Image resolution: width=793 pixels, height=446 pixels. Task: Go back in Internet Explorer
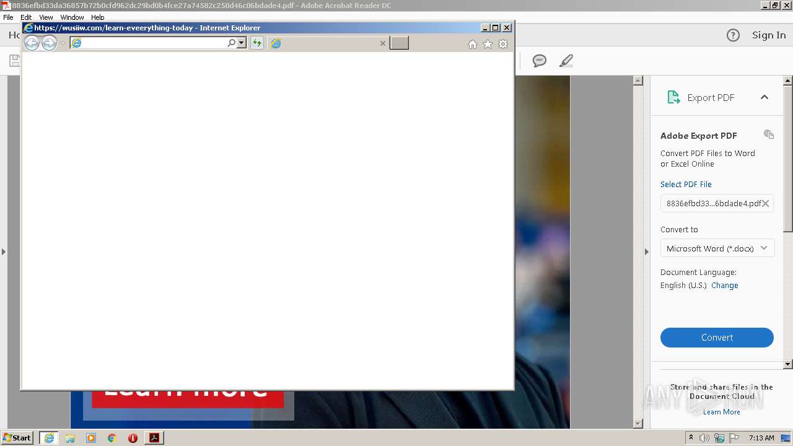(x=32, y=43)
